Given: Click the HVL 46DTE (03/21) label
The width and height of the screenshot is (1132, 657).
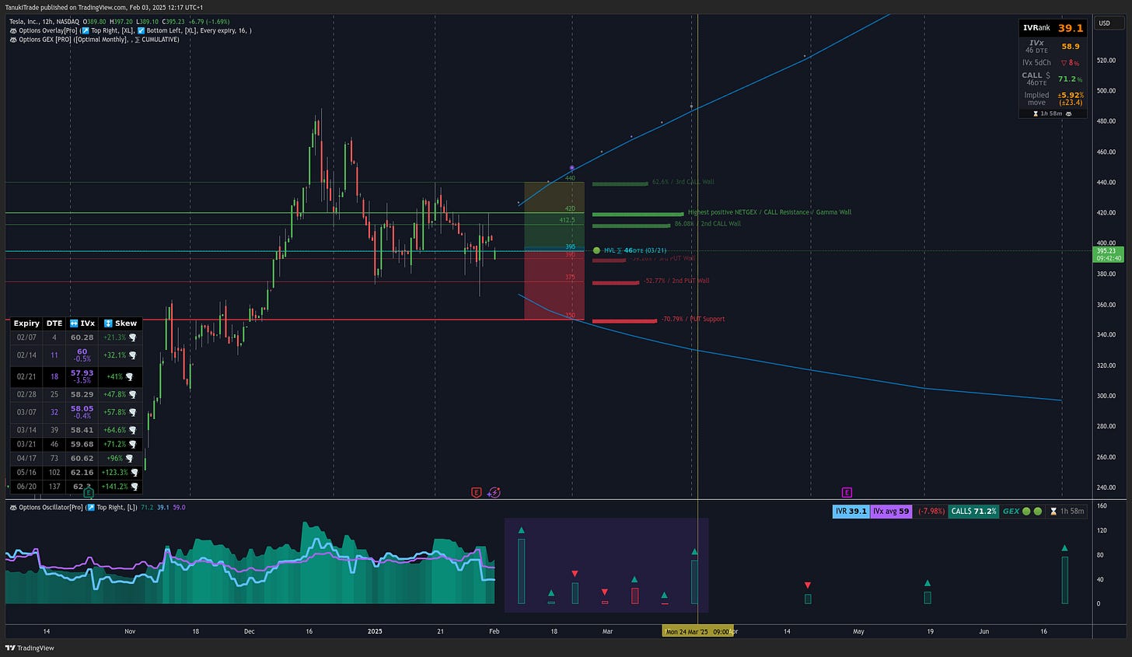Looking at the screenshot, I should point(635,250).
